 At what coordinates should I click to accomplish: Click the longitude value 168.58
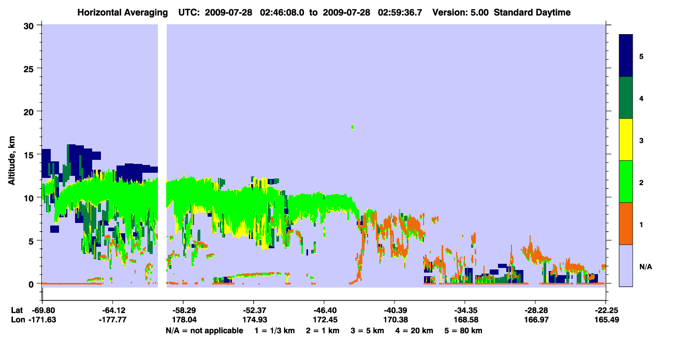coord(465,320)
